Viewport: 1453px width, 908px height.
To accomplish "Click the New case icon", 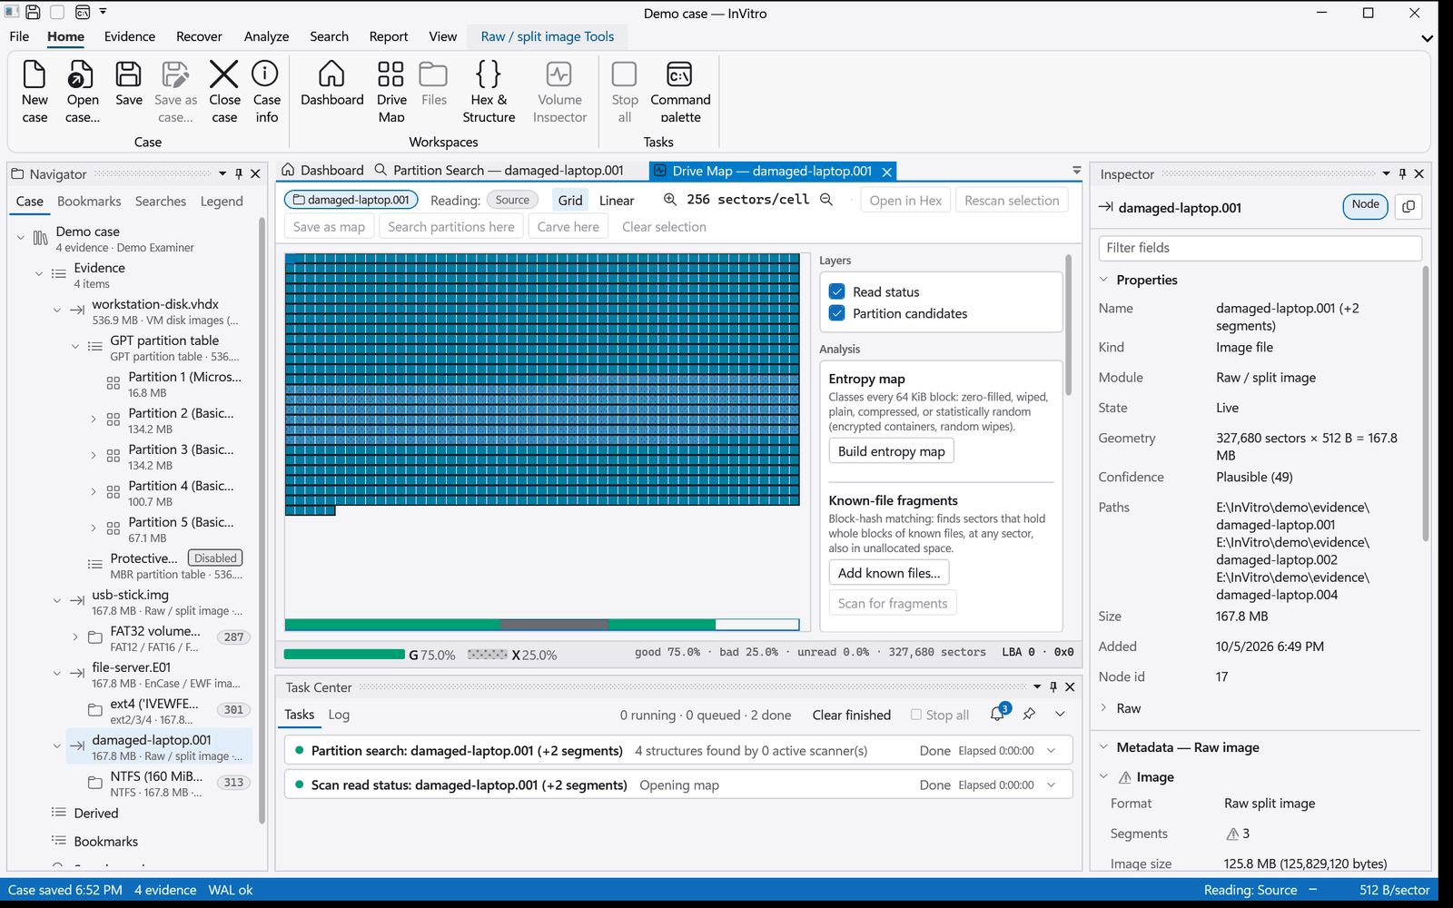I will [35, 91].
